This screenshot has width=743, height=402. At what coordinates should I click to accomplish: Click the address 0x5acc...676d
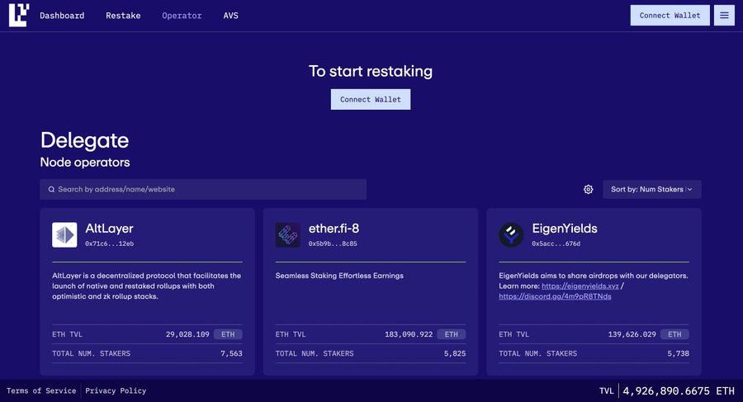pyautogui.click(x=556, y=244)
